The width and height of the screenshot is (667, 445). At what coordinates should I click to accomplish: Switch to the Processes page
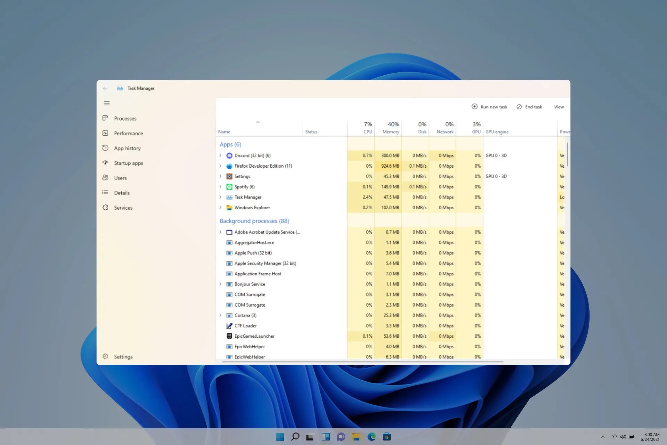pos(125,119)
